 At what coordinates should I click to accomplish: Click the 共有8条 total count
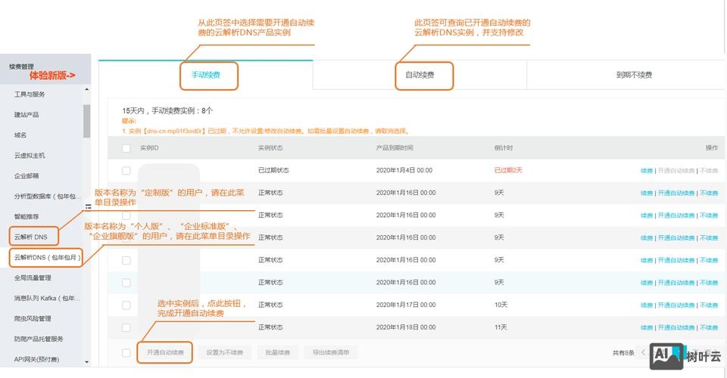623,353
